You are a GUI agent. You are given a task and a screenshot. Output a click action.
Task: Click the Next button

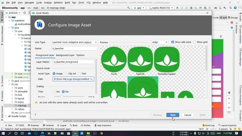173,115
